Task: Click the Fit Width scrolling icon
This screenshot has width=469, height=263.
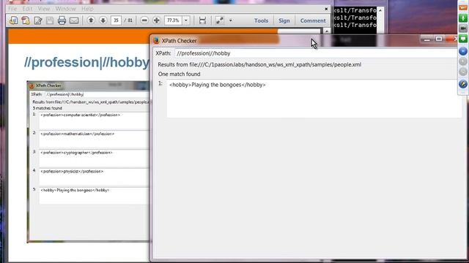Action: 202,20
